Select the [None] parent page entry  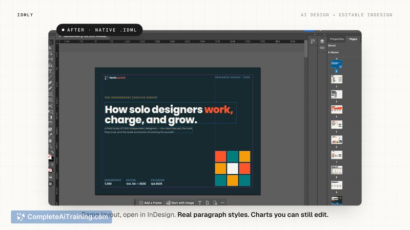332,45
